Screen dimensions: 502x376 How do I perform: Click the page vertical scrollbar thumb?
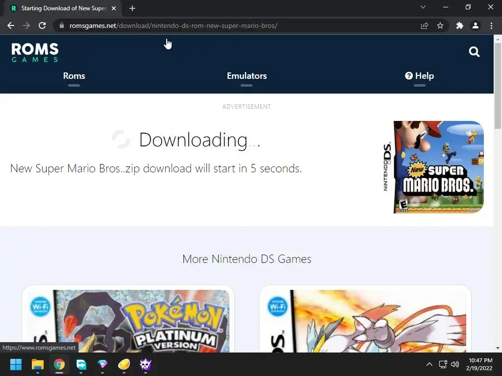pos(498,86)
